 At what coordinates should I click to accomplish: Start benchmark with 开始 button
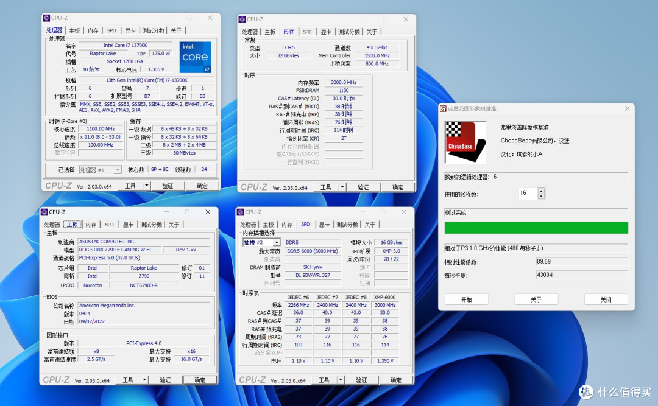(x=467, y=299)
